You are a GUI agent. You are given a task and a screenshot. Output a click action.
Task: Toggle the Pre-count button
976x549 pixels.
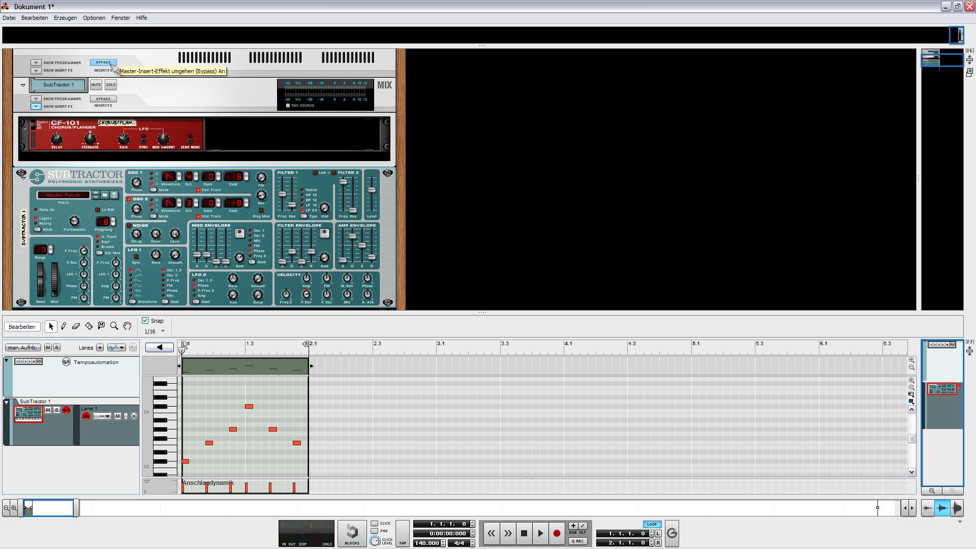(375, 531)
